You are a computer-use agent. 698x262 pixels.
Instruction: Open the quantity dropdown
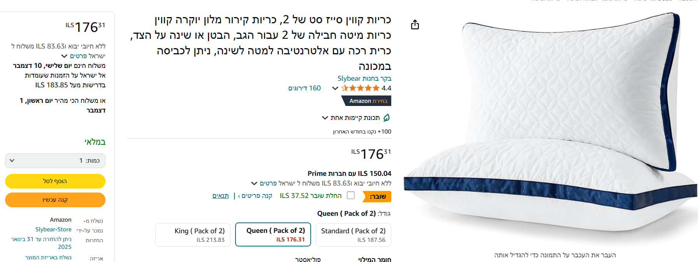tap(55, 161)
